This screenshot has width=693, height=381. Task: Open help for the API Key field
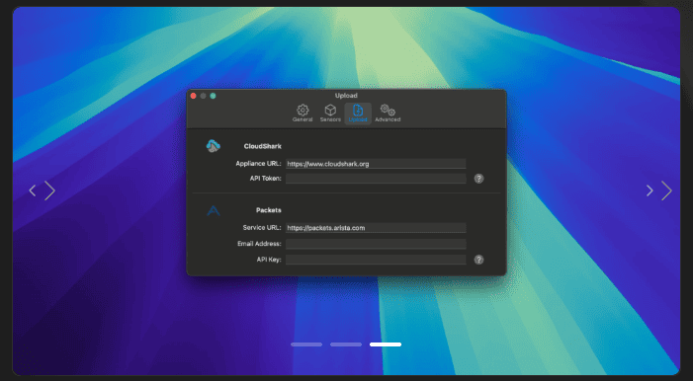pyautogui.click(x=478, y=260)
